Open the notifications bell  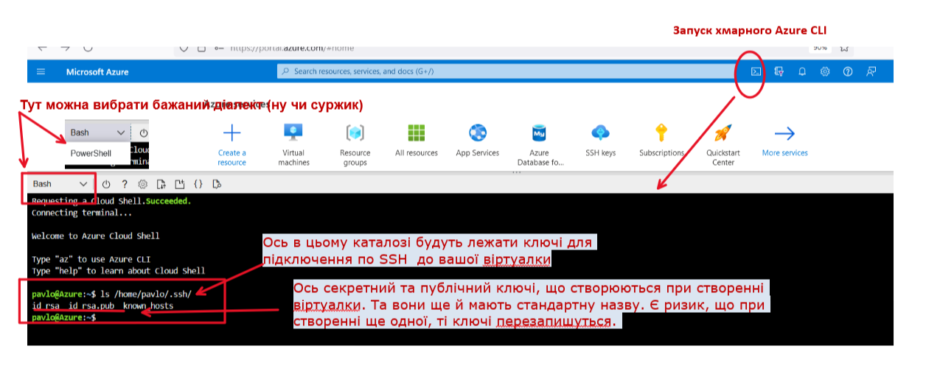[802, 71]
